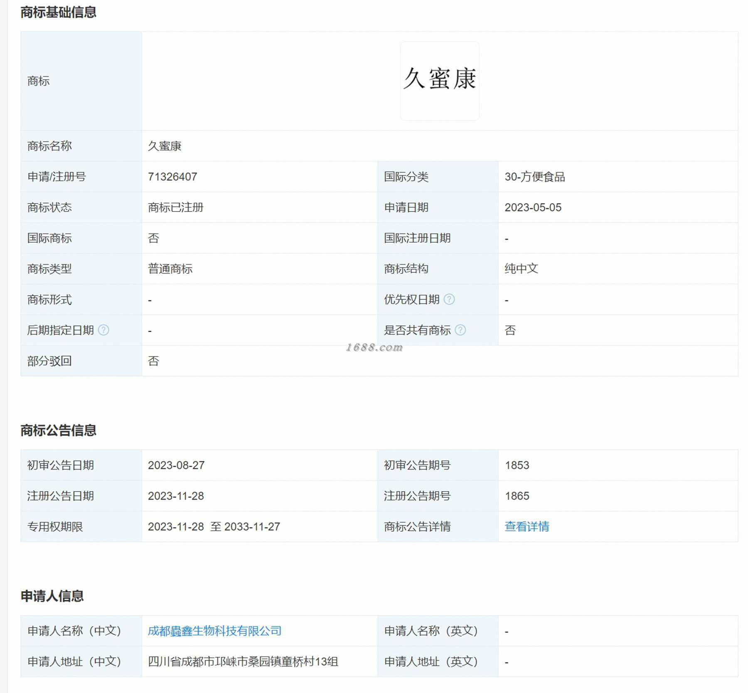Click the 商标结构 field label

[406, 269]
